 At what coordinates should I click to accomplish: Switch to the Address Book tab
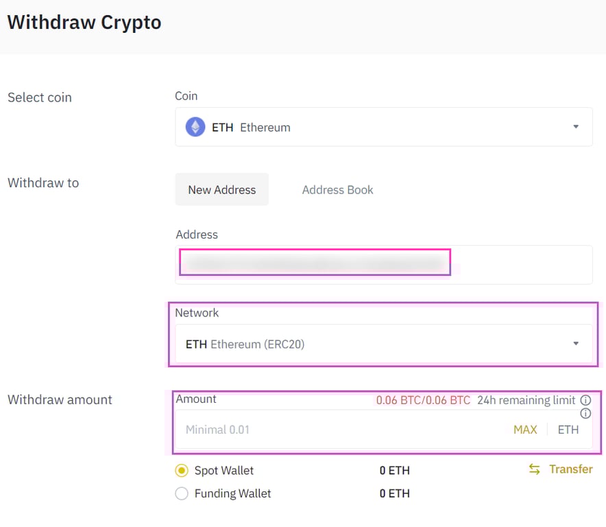pyautogui.click(x=338, y=189)
